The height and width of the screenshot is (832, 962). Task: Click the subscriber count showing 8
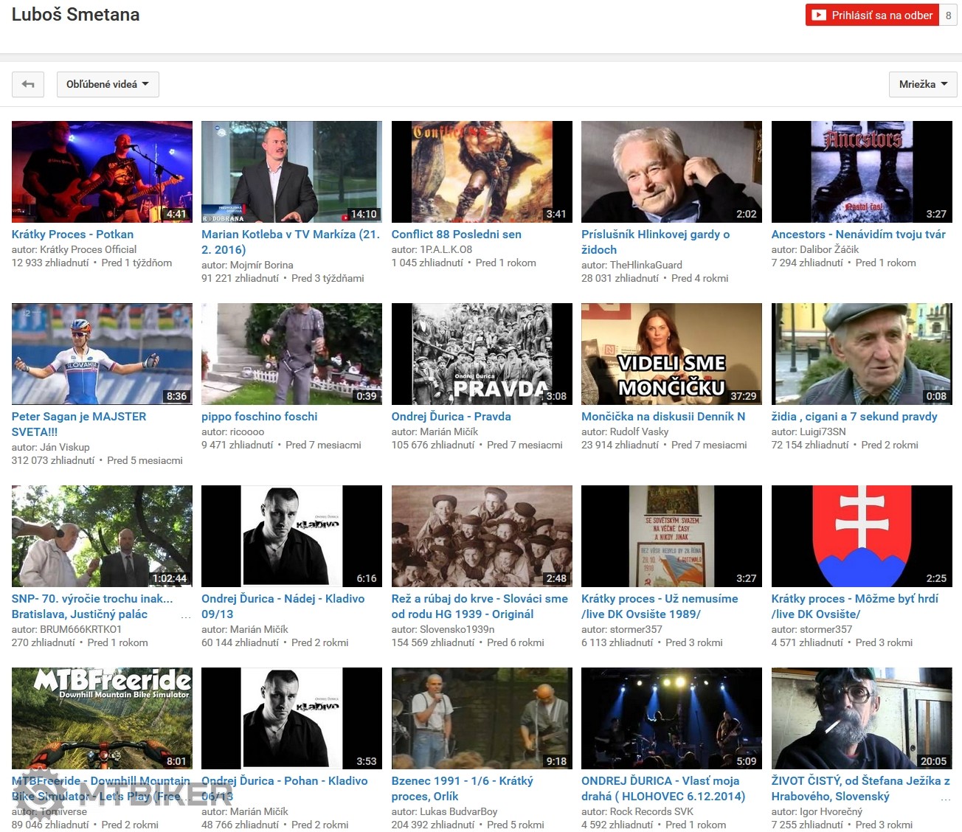pyautogui.click(x=948, y=15)
